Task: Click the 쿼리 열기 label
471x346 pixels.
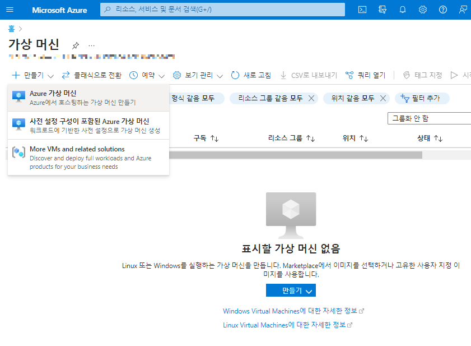Action: pyautogui.click(x=371, y=75)
